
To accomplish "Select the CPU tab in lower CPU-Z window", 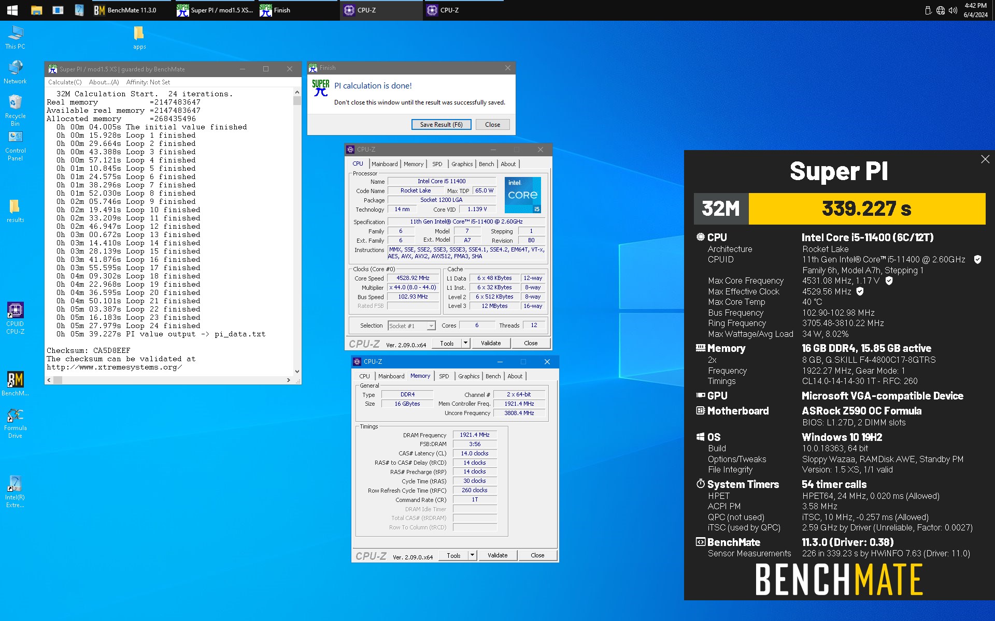I will 365,376.
